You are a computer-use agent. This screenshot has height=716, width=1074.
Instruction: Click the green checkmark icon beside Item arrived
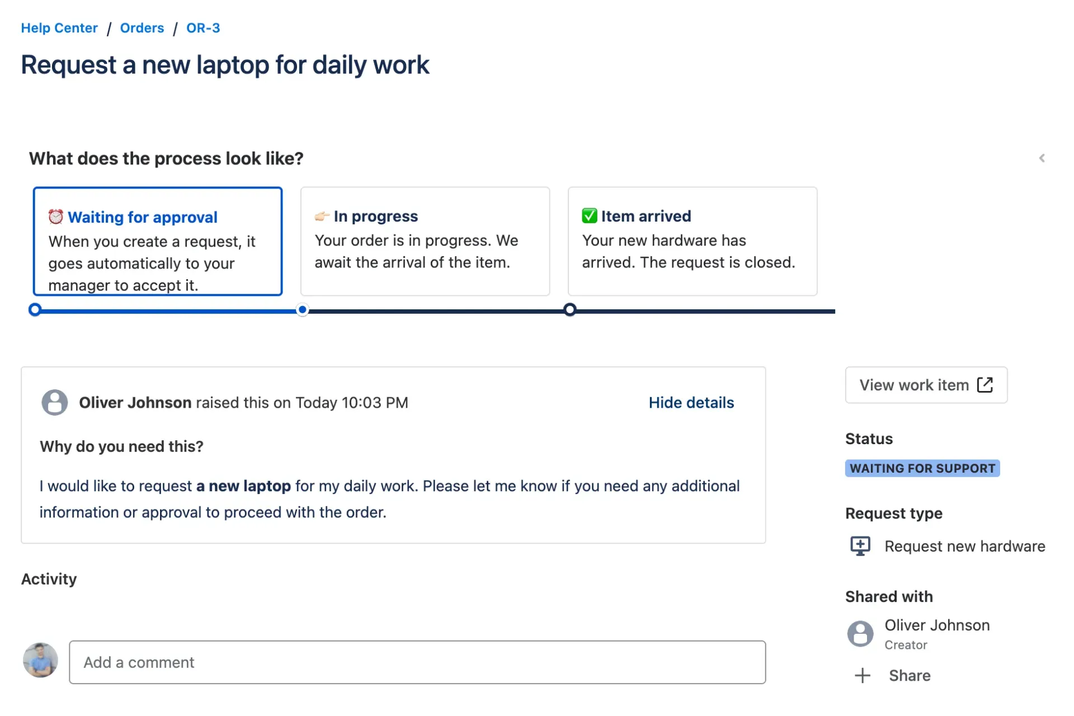coord(589,215)
